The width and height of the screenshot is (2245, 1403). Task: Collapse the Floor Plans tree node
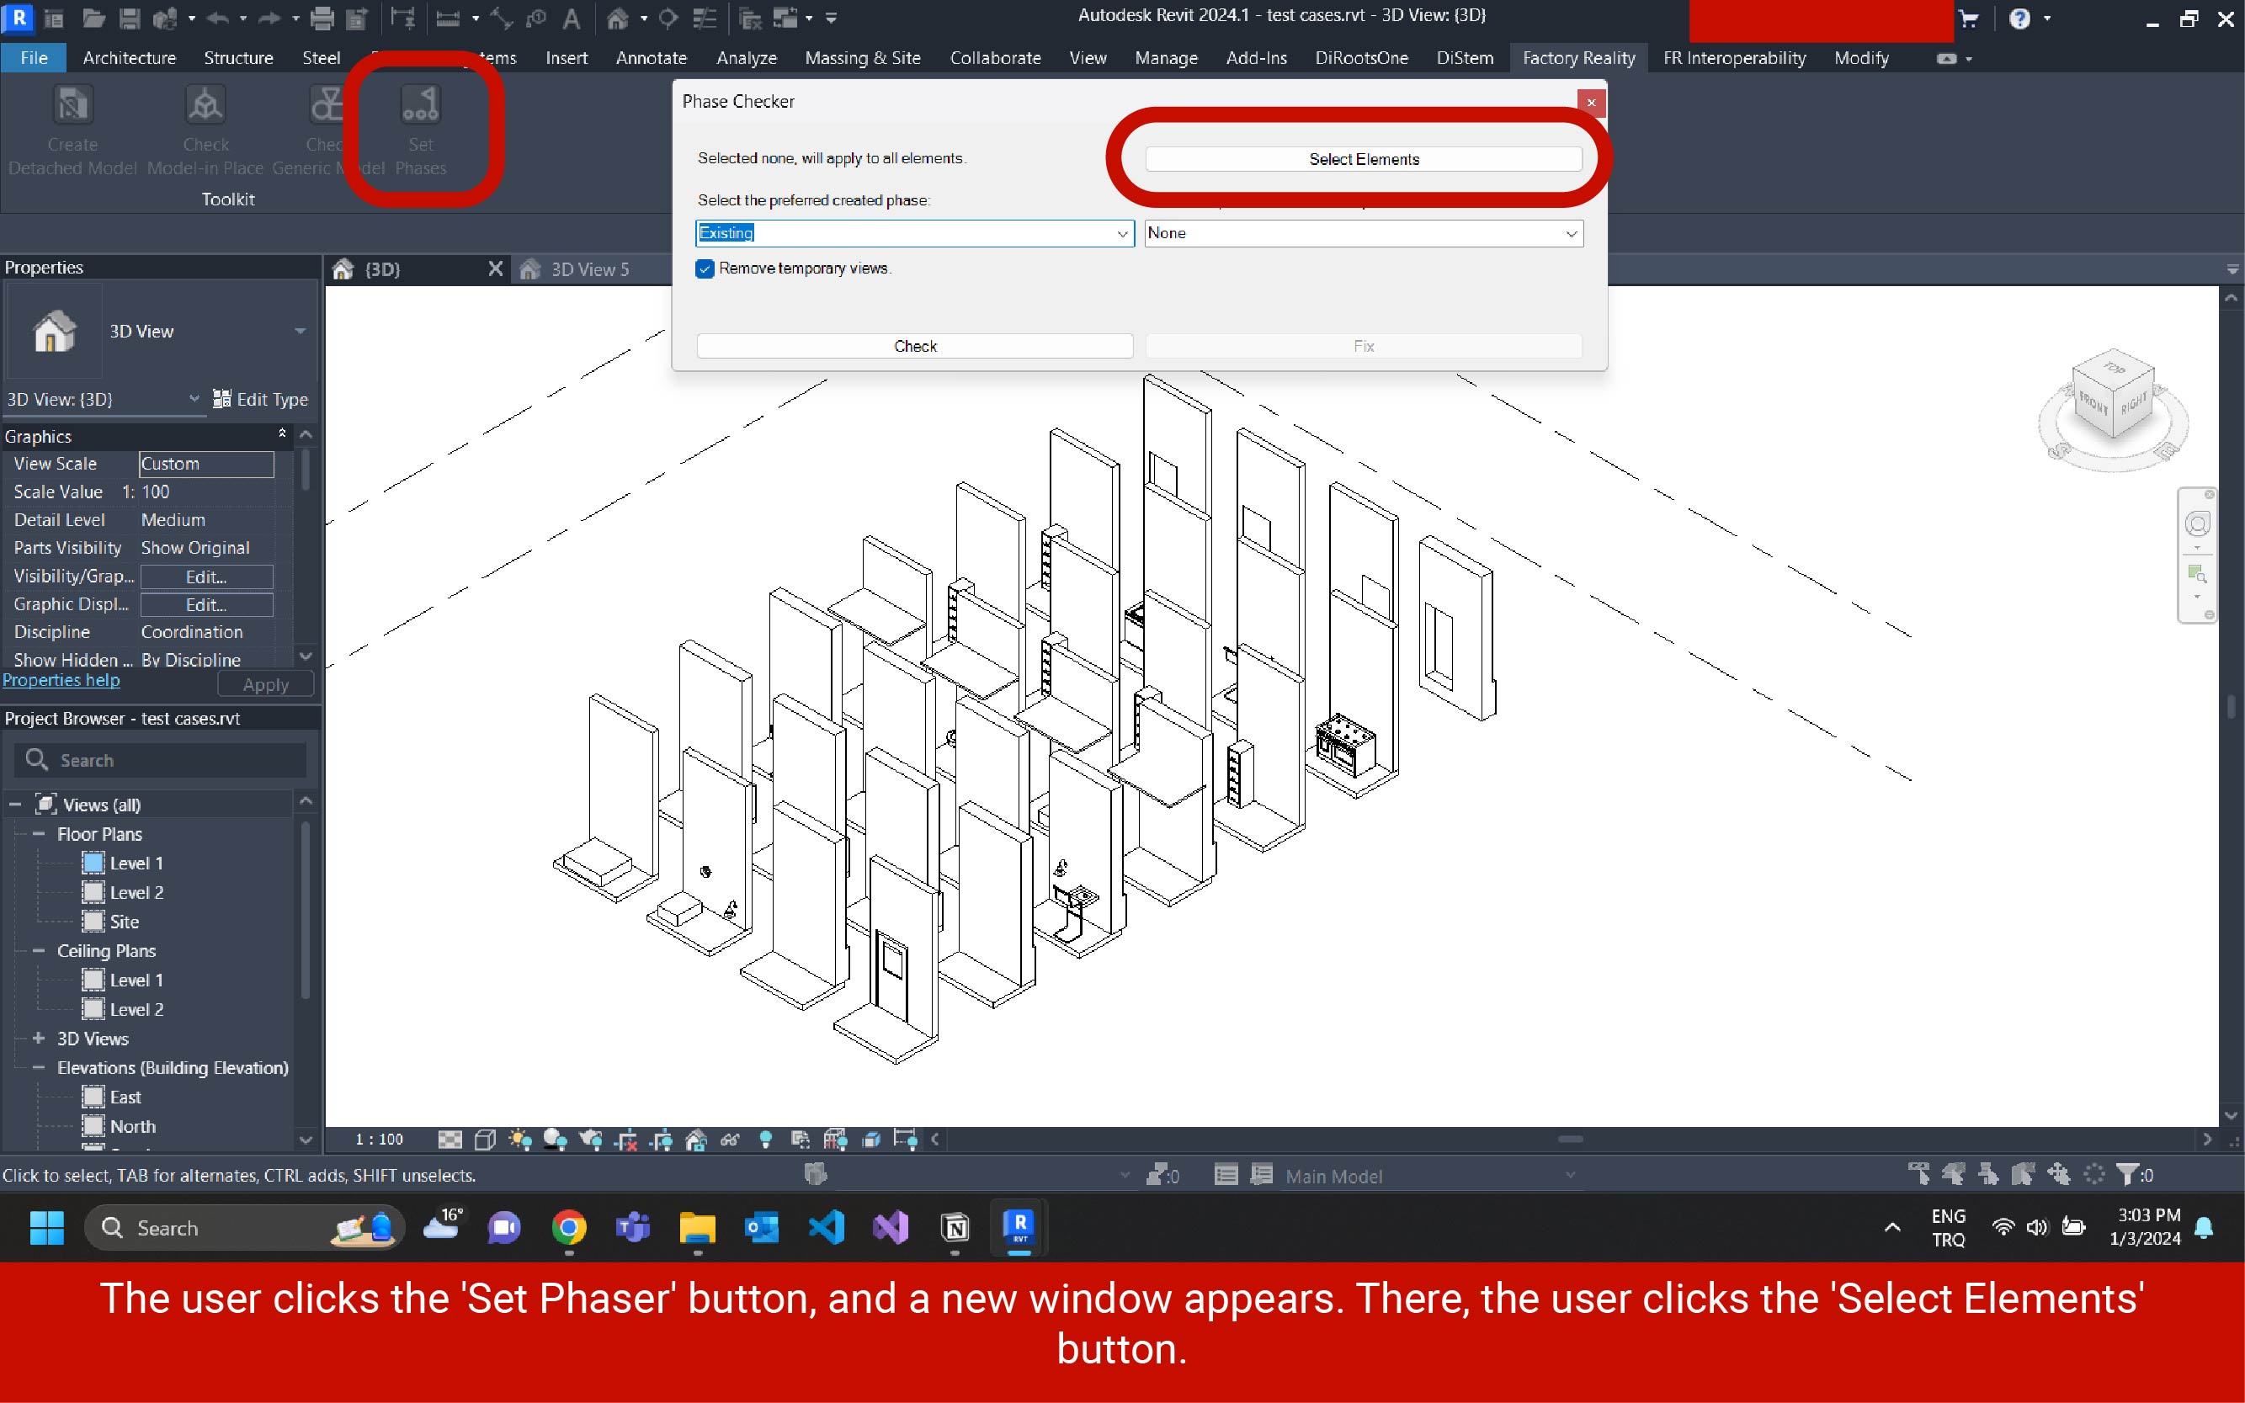39,834
